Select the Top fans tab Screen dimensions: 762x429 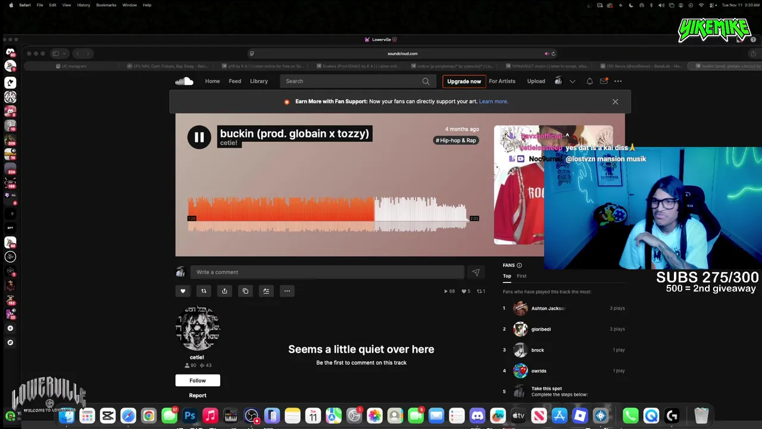(507, 276)
